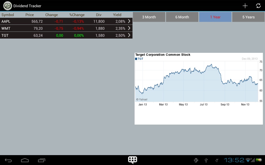Image resolution: width=265 pixels, height=165 pixels.
Task: Click WMT price 79,20
Action: click(x=38, y=28)
